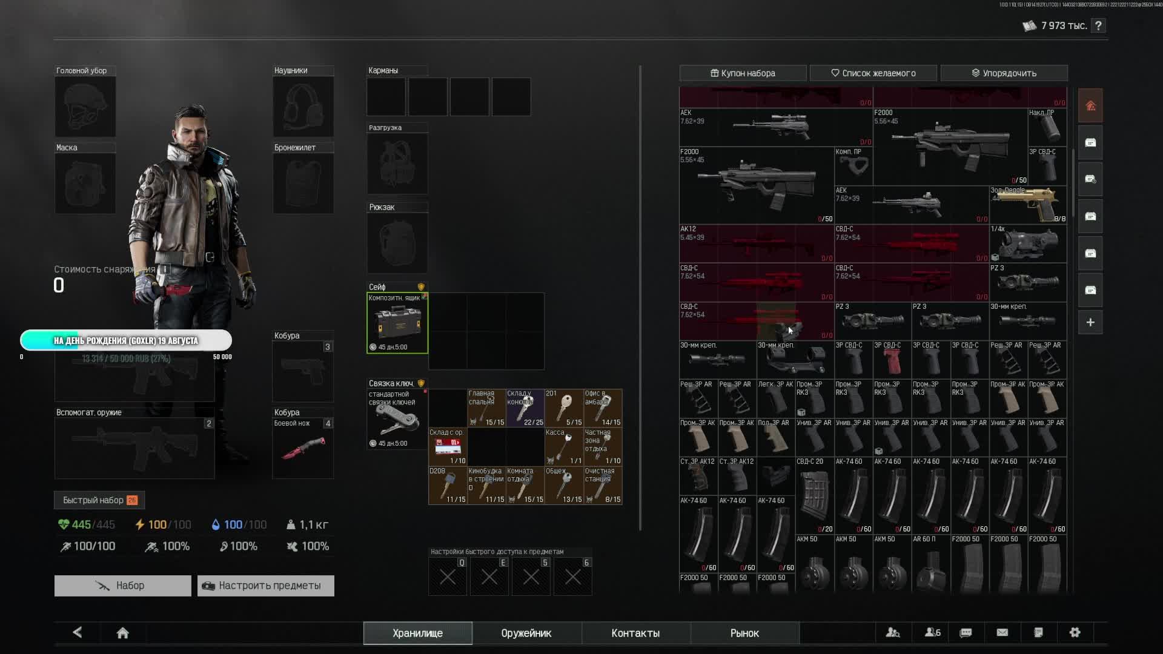Open the Список желаемого button
Viewport: 1163px width, 654px height.
pos(873,73)
